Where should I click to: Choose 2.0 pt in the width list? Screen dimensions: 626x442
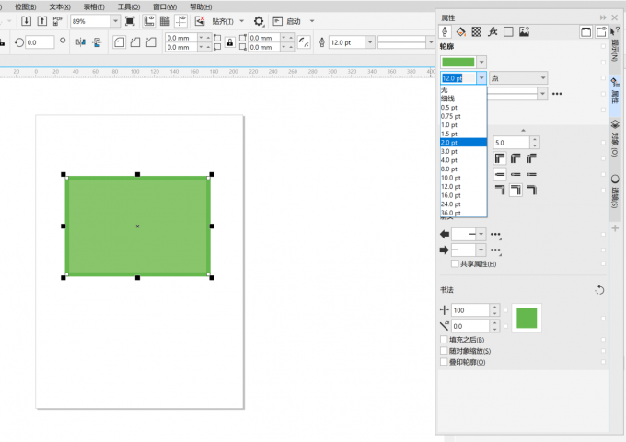(463, 143)
